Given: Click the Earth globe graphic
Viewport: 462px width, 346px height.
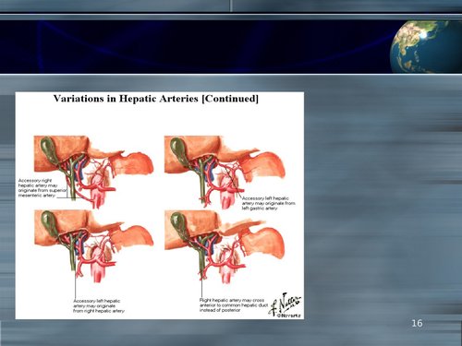Looking at the screenshot, I should pyautogui.click(x=426, y=47).
